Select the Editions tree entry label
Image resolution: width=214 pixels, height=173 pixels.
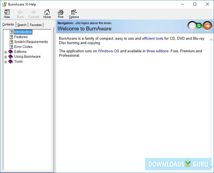(20, 52)
